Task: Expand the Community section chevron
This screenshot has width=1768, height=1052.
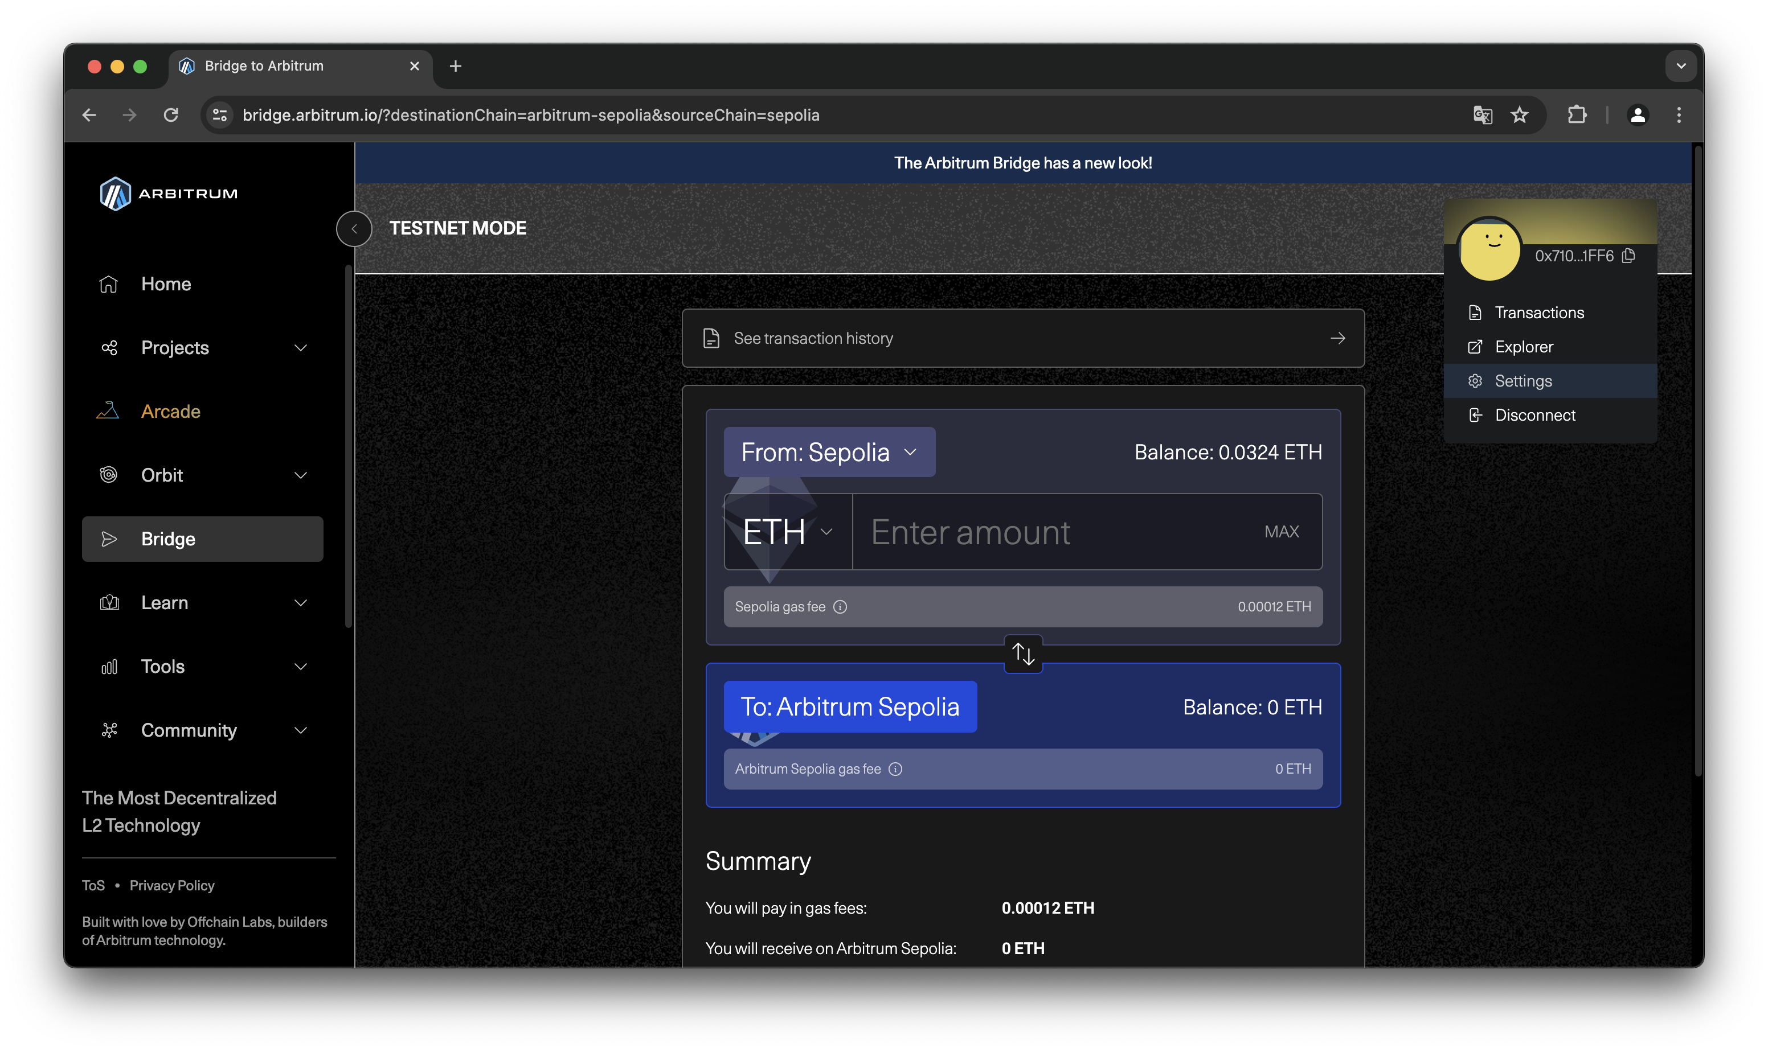Action: (x=301, y=730)
